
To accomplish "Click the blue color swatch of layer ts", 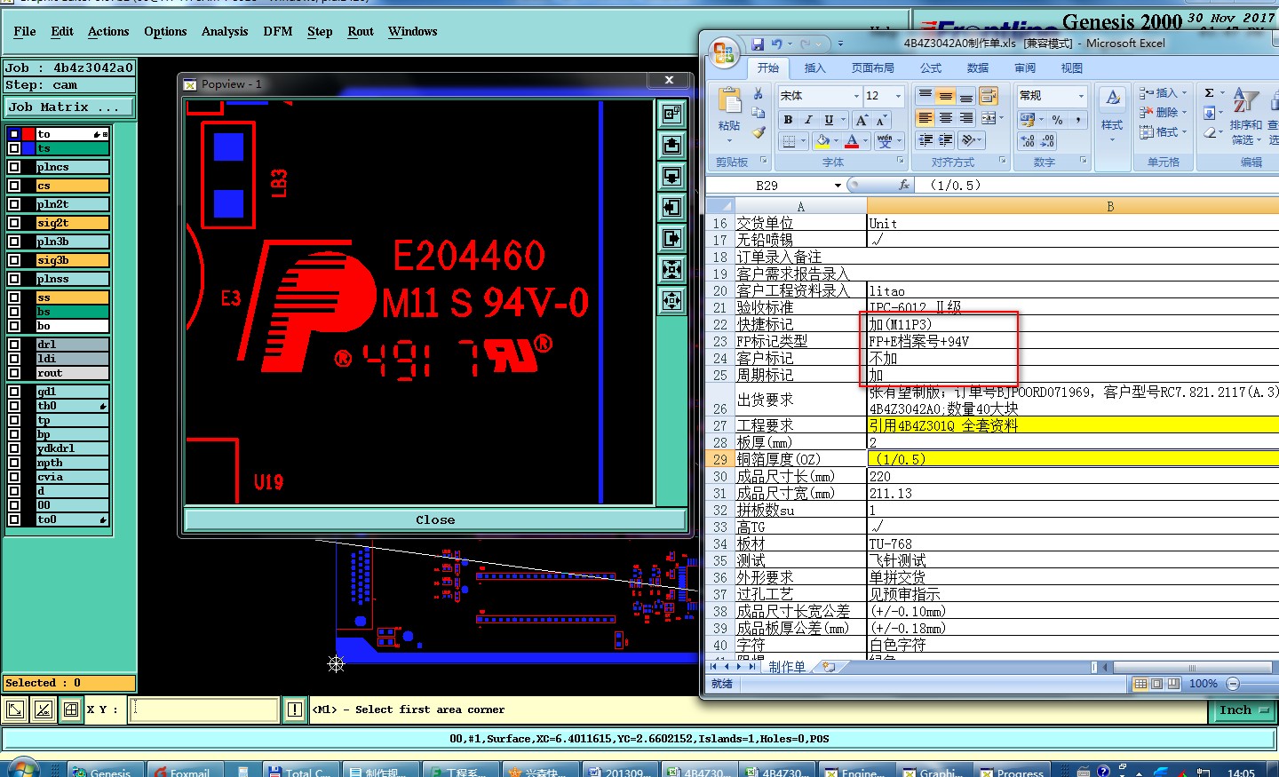I will click(28, 148).
